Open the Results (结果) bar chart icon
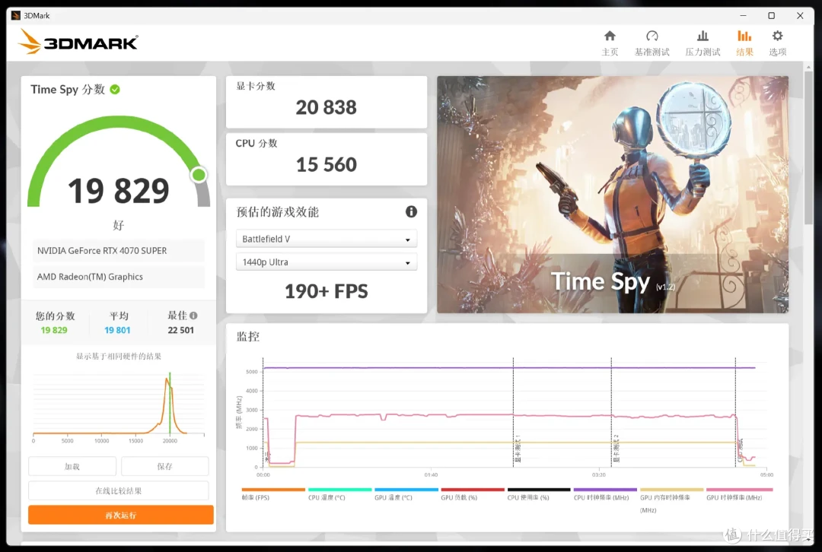822x552 pixels. click(x=744, y=36)
